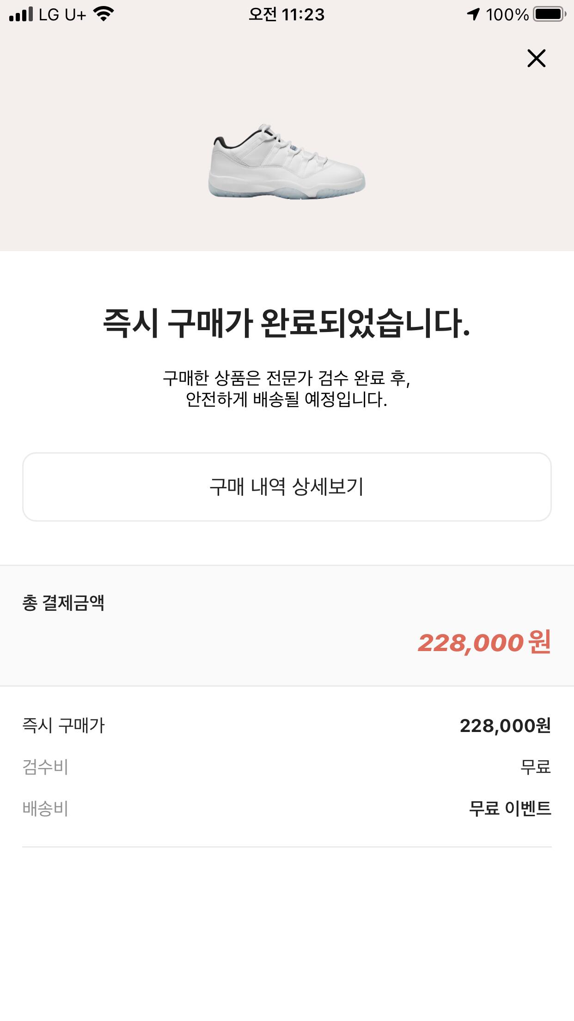Tap the 즉시 구매가 완료되었습니다 heading

287,323
